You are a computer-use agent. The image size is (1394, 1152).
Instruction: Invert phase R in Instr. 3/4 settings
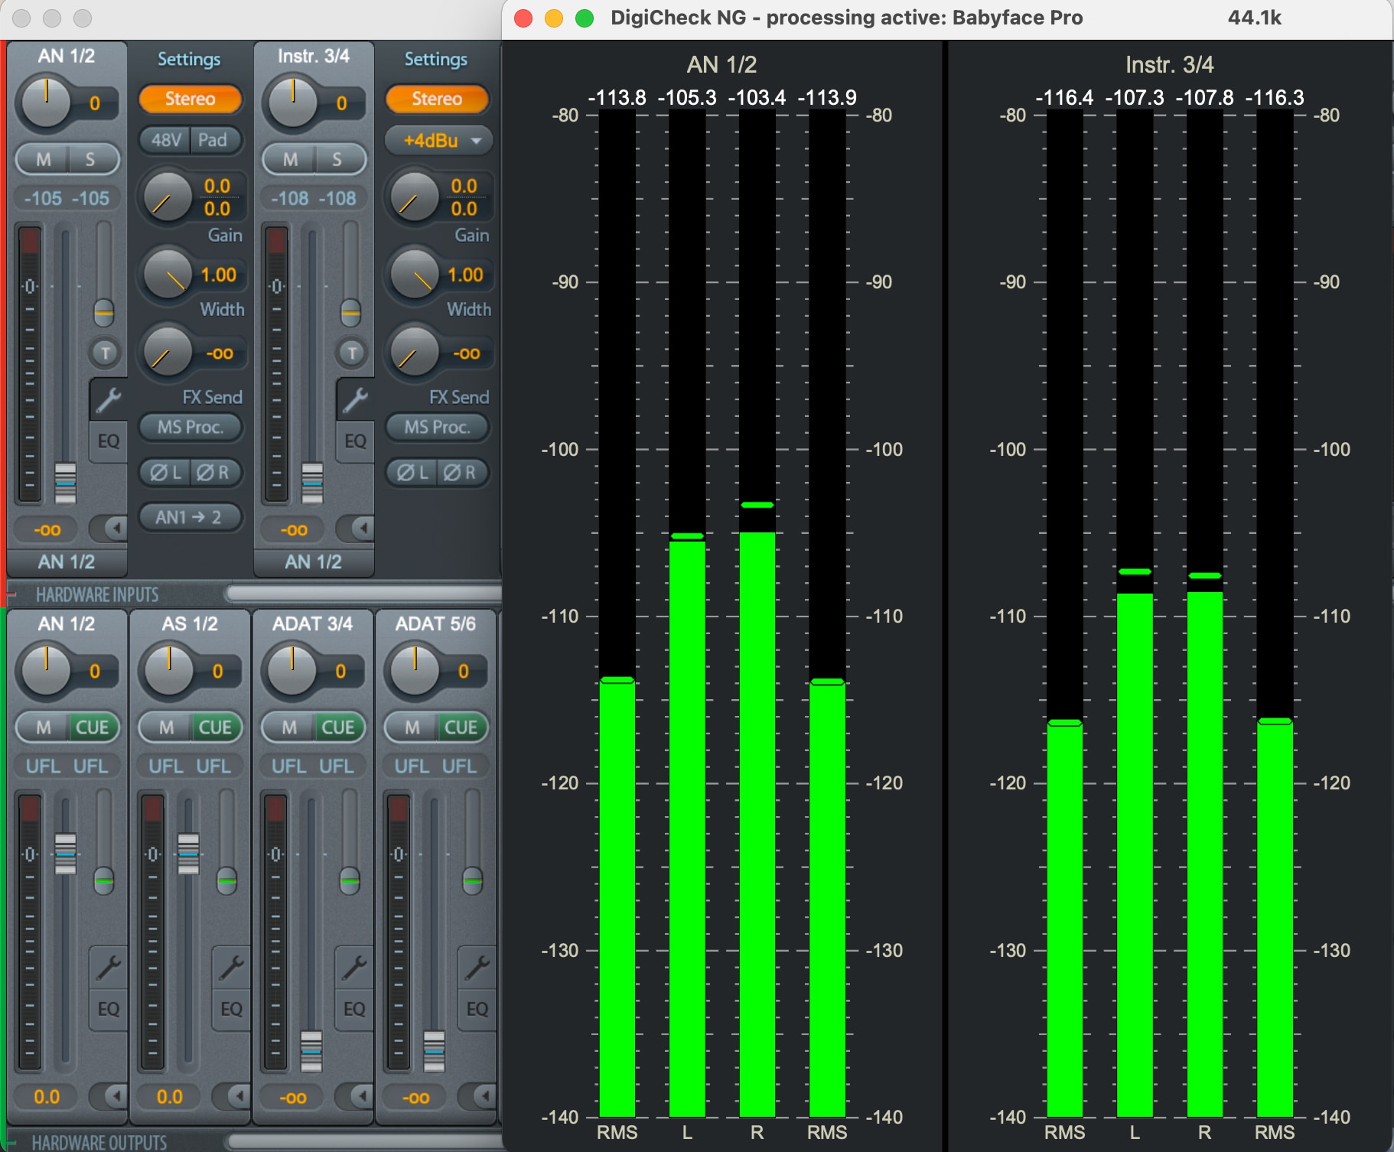point(462,473)
